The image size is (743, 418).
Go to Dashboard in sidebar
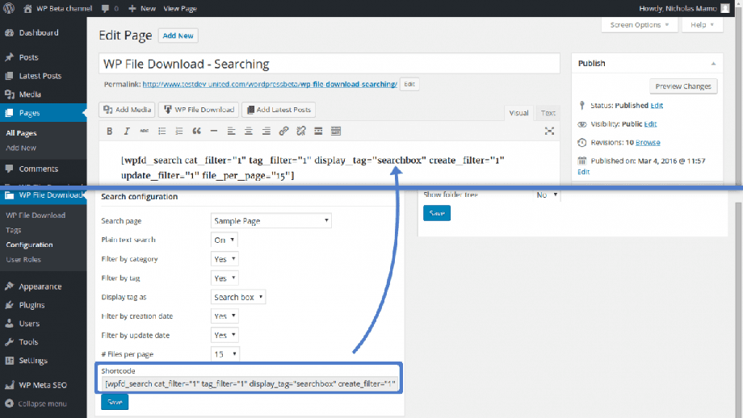tap(39, 32)
